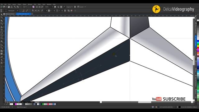Open the zoom level dropdown
The image size is (199, 112).
53,7
